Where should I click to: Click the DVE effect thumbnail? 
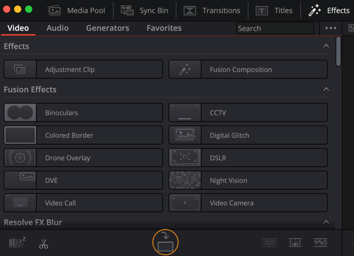point(20,180)
